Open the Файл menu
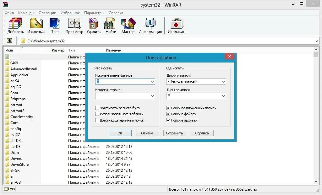This screenshot has width=322, height=195. coord(9,13)
